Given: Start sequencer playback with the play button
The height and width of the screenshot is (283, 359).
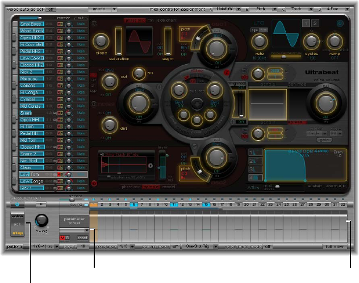Looking at the screenshot, I should click(x=41, y=204).
